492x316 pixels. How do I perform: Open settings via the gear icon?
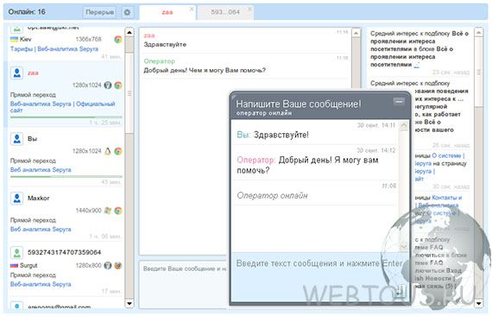pos(127,12)
